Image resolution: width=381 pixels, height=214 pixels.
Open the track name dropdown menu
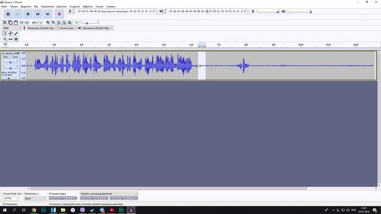coord(12,53)
